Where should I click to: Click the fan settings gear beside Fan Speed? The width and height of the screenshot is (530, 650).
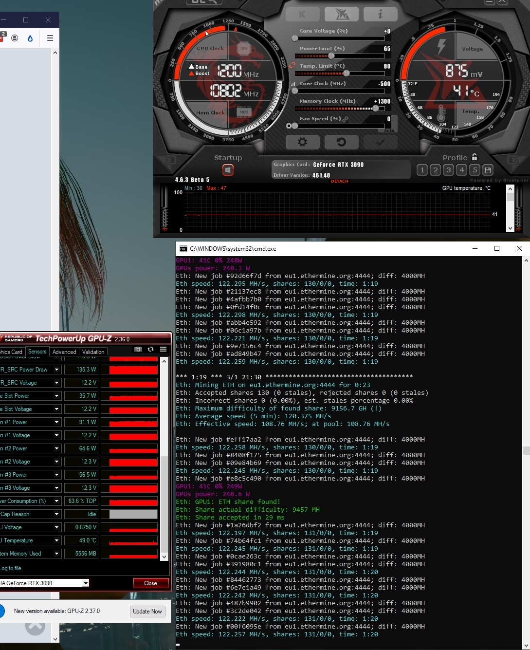point(289,126)
